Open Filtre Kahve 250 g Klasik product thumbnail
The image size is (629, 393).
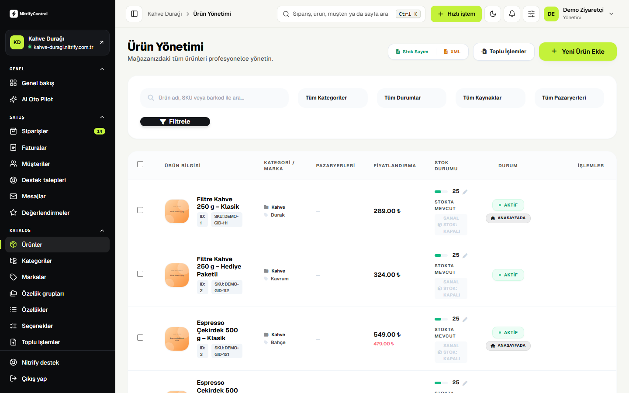point(177,211)
